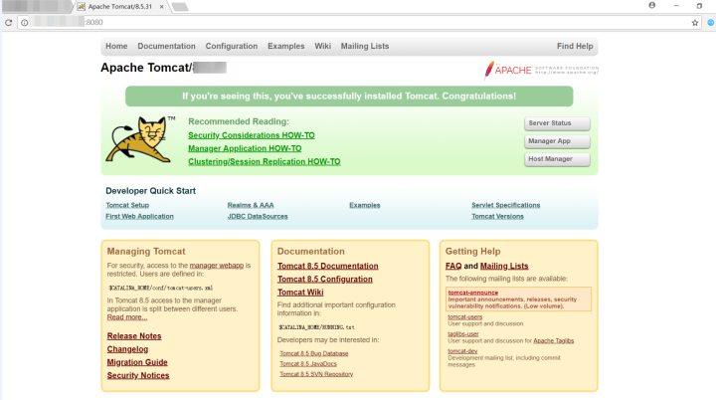Open Clustering/Session Replication HOW-TO link
This screenshot has width=716, height=400.
pyautogui.click(x=264, y=162)
